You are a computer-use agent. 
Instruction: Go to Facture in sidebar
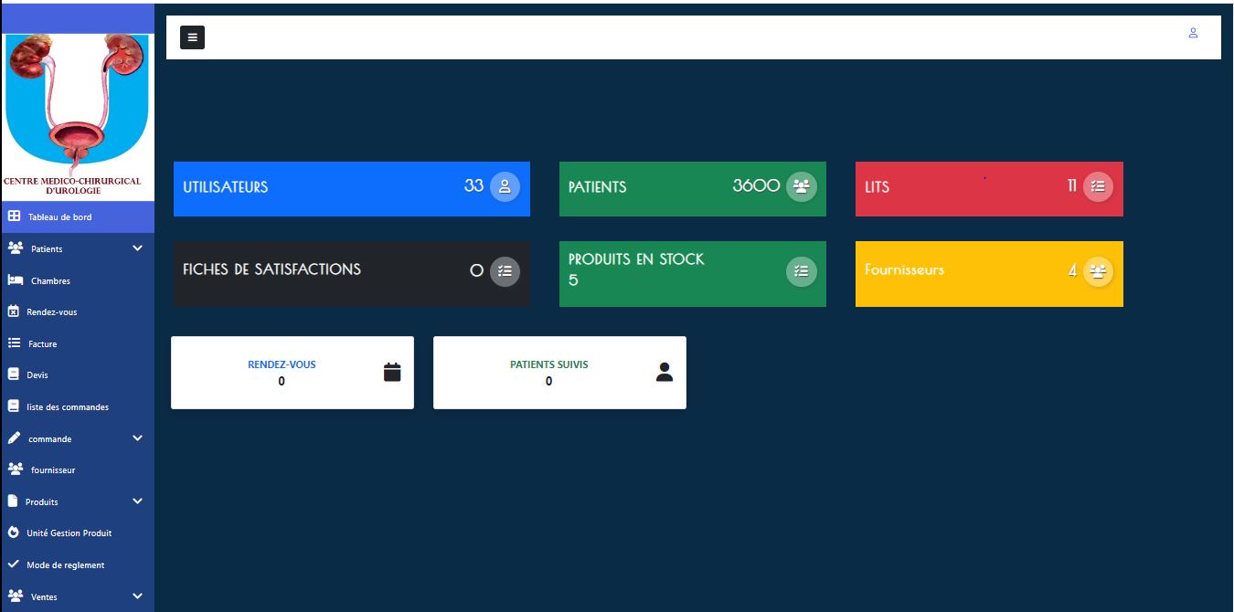[42, 344]
